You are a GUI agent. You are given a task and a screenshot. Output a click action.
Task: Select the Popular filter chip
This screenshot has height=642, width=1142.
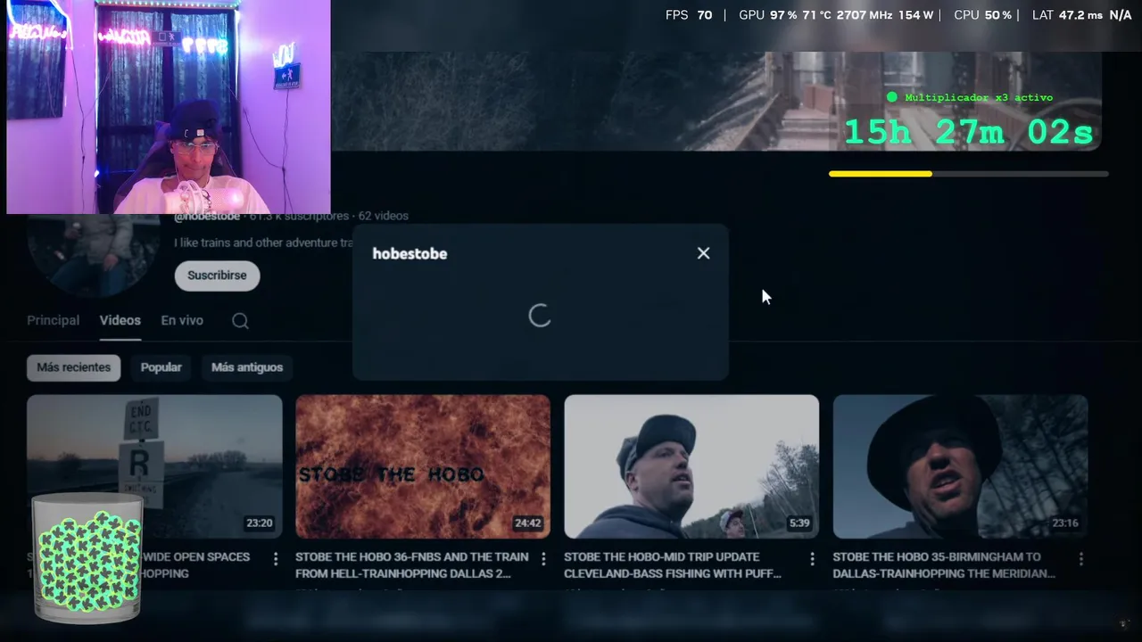coord(161,367)
